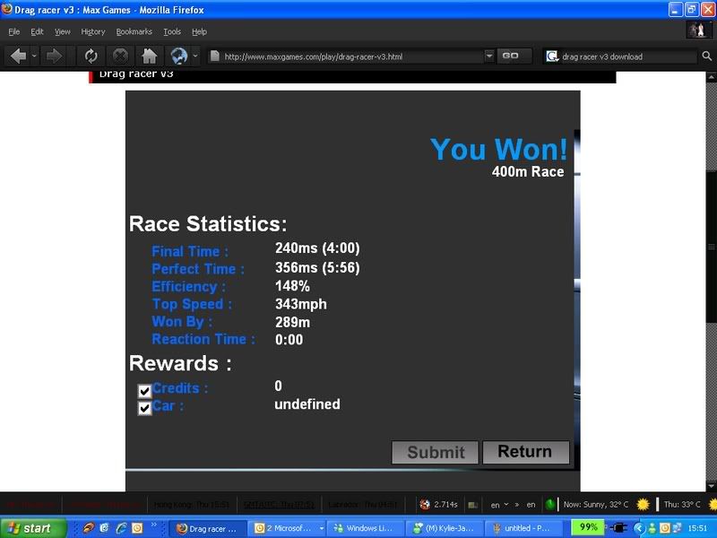Open the Help menu

(x=199, y=31)
